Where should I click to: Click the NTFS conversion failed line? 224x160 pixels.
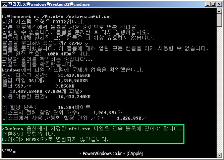(x=55, y=139)
